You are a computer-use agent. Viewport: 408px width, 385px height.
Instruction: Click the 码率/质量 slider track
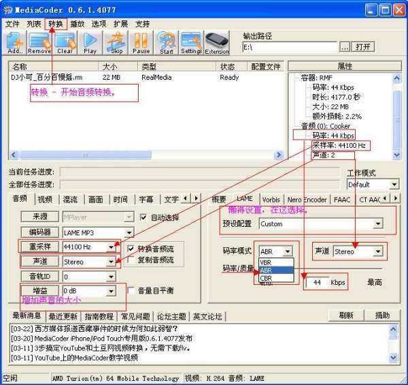[x=338, y=268]
